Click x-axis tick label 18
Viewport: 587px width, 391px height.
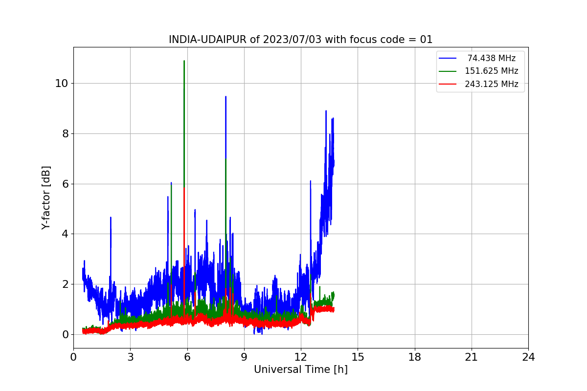coord(414,357)
